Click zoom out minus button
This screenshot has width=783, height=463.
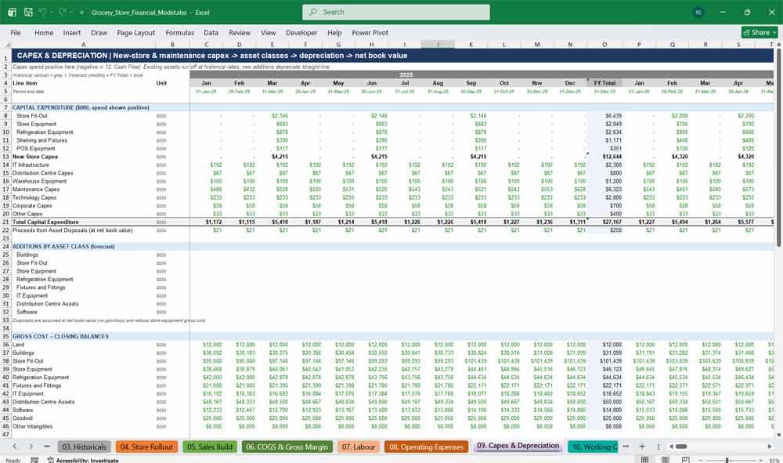pyautogui.click(x=701, y=460)
